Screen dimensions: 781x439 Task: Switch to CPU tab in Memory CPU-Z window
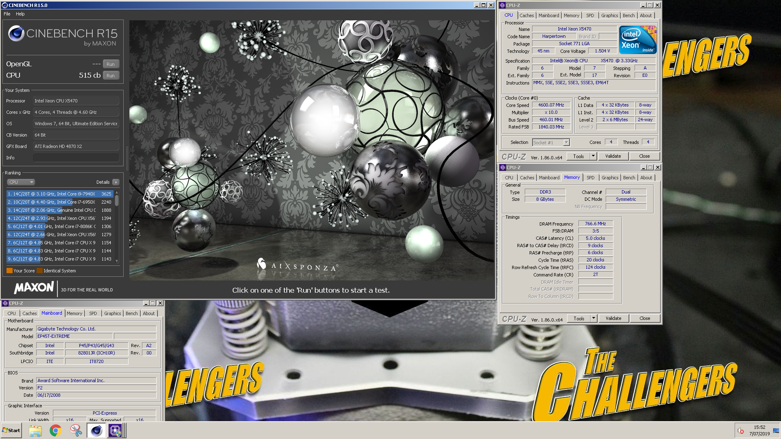[509, 178]
